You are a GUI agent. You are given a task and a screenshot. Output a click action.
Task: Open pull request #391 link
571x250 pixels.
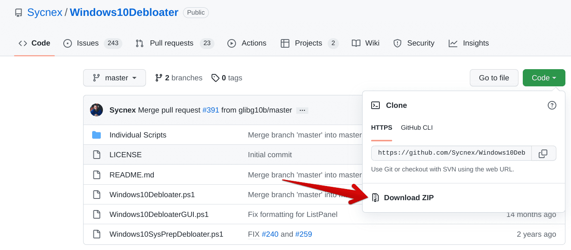[x=211, y=110]
